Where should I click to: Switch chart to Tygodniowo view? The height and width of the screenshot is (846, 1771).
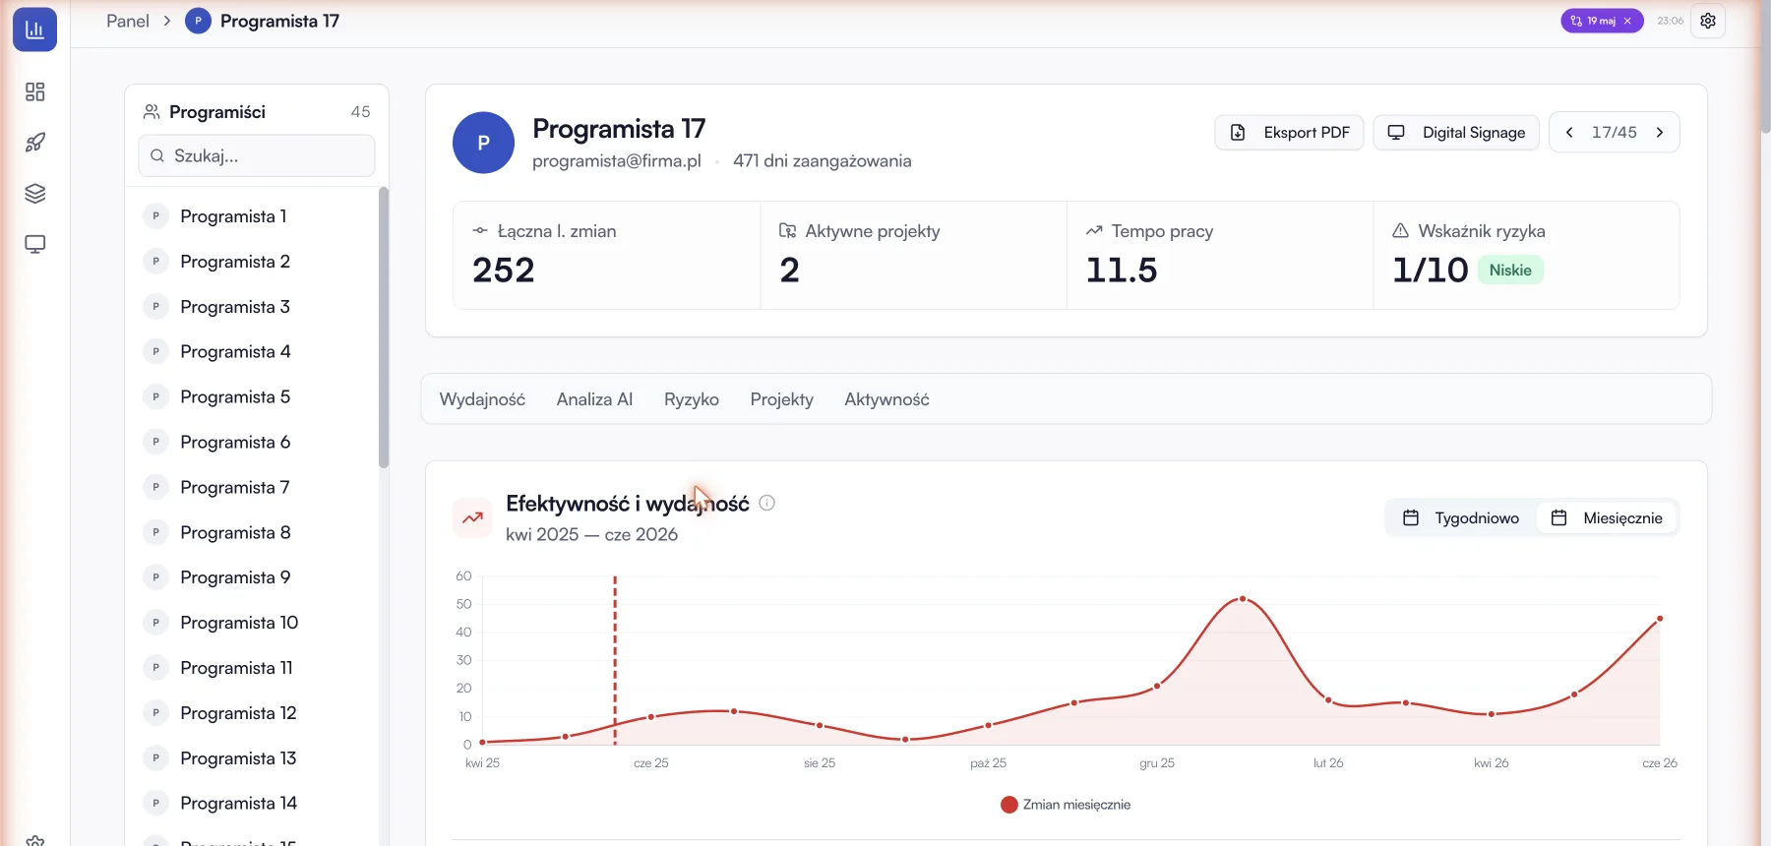tap(1461, 518)
